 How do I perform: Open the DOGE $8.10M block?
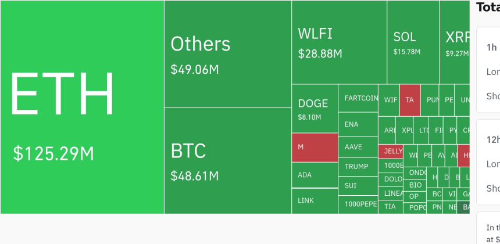[315, 109]
